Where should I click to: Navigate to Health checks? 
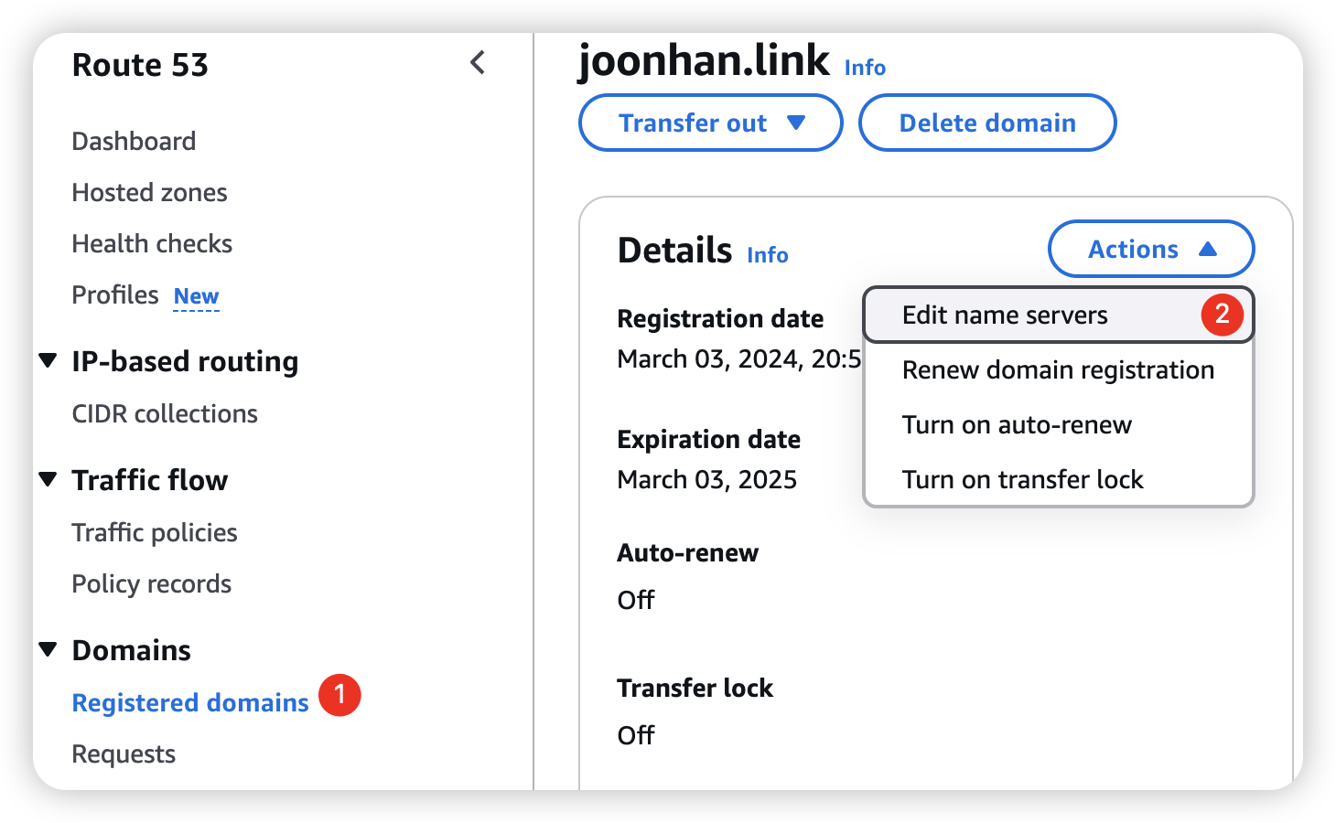point(152,244)
